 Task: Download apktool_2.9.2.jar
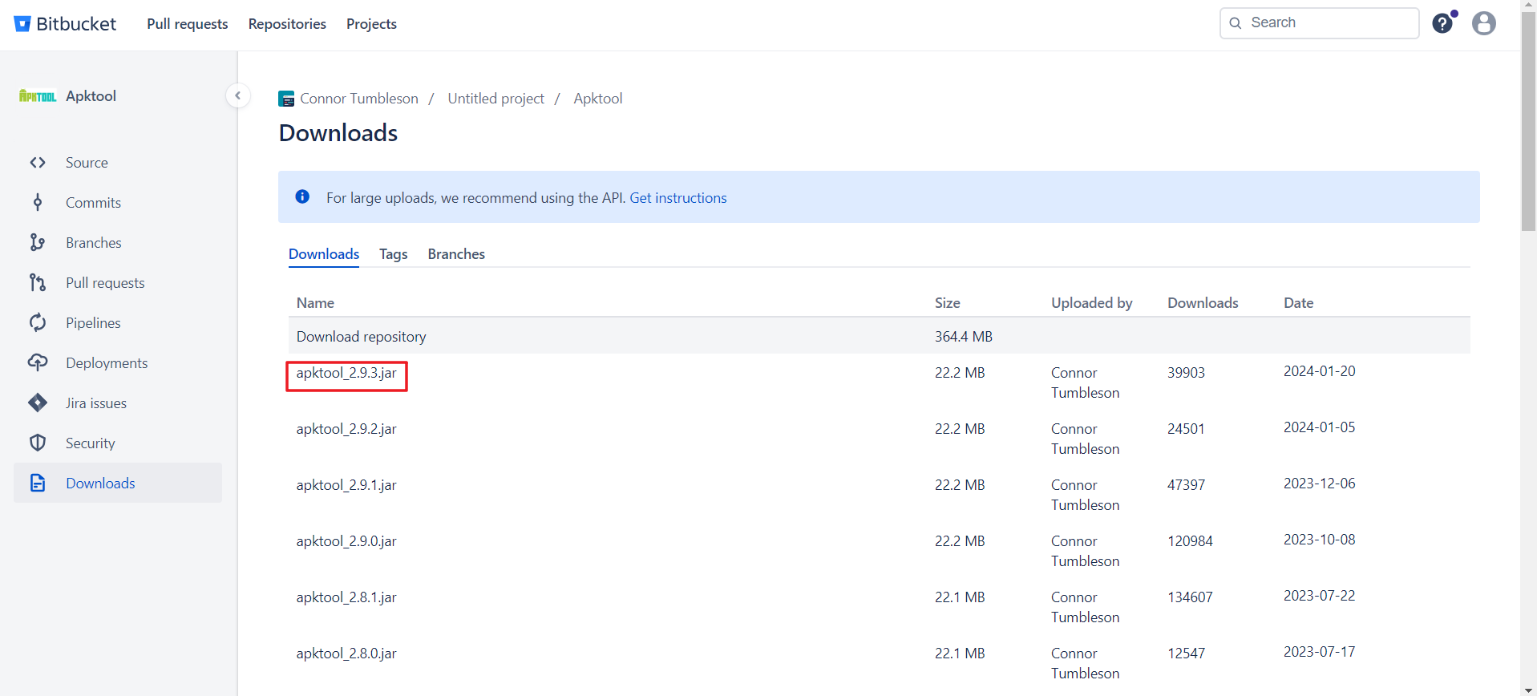click(346, 429)
